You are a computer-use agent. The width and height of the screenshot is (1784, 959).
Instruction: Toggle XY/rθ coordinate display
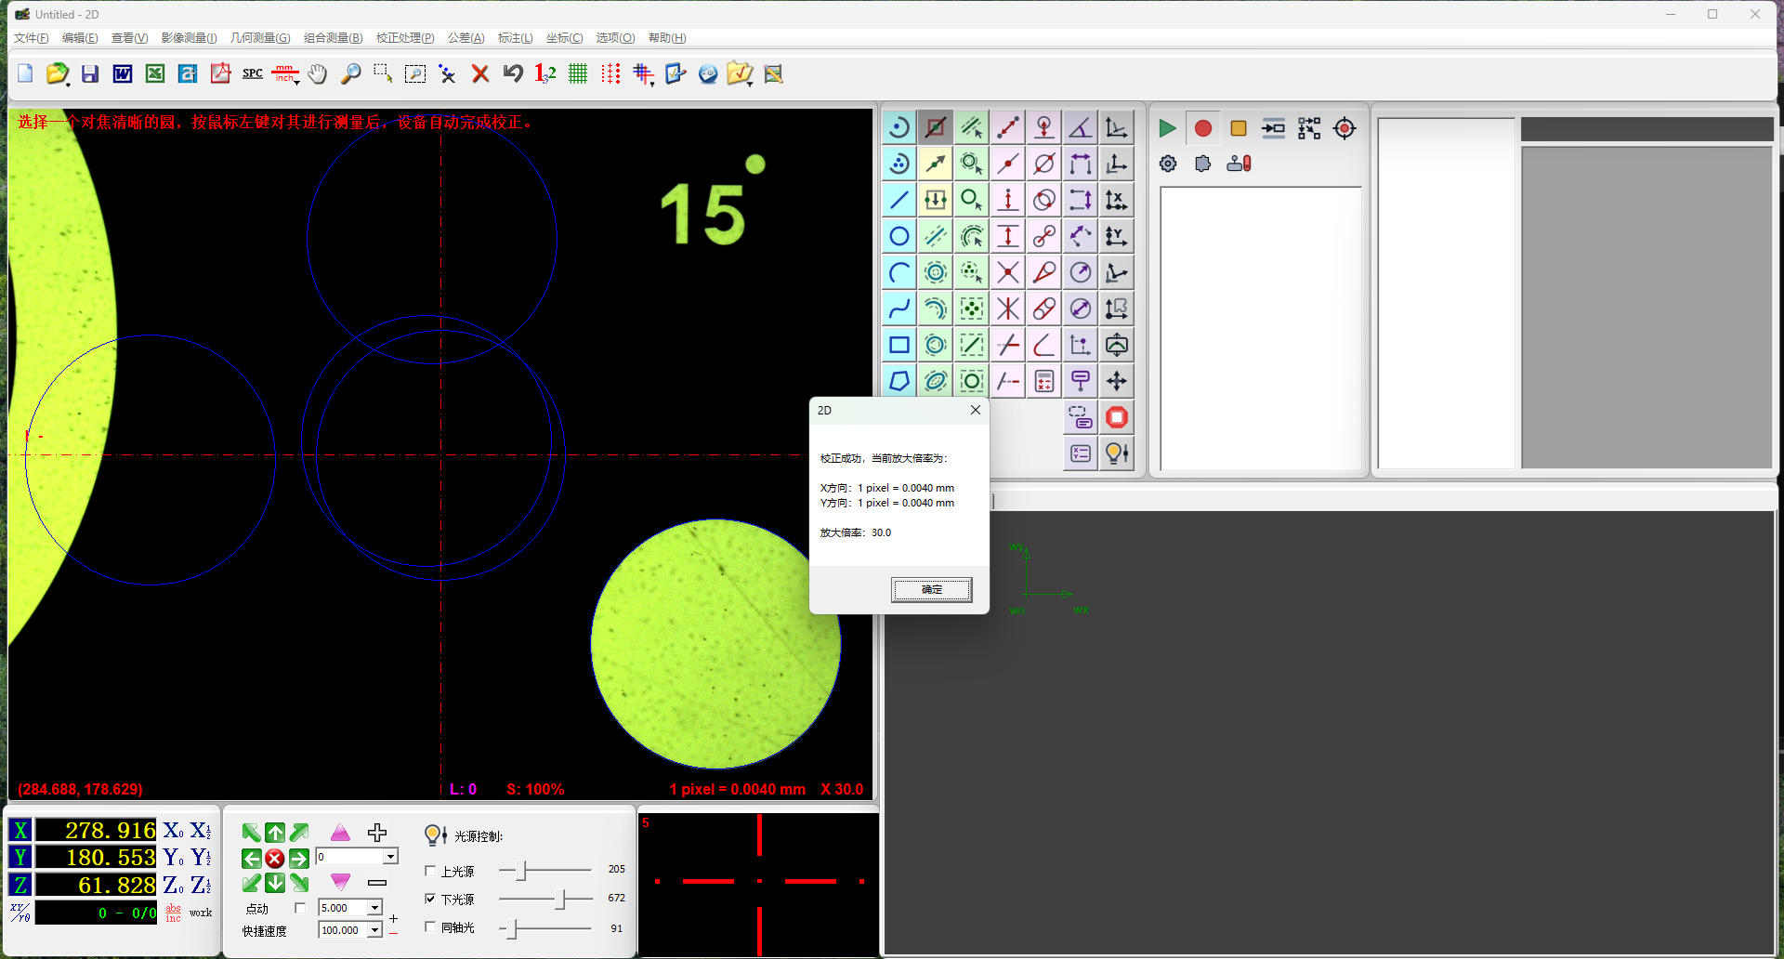[x=20, y=913]
